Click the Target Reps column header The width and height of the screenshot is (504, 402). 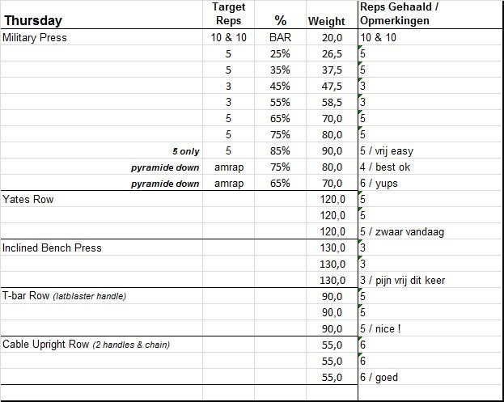[x=227, y=13]
